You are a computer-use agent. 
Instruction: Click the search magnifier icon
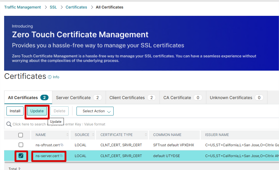[x=9, y=124]
